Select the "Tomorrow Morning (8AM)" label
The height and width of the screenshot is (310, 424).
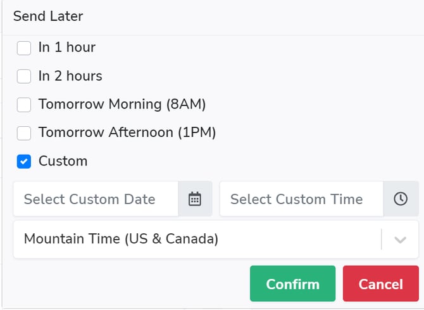point(122,105)
